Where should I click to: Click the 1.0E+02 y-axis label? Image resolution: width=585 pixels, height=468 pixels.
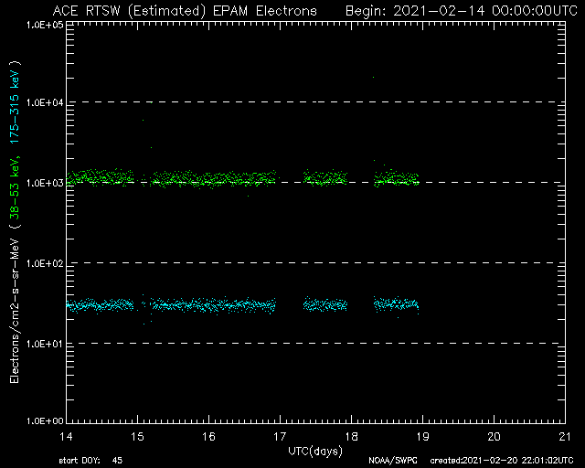[x=45, y=263]
